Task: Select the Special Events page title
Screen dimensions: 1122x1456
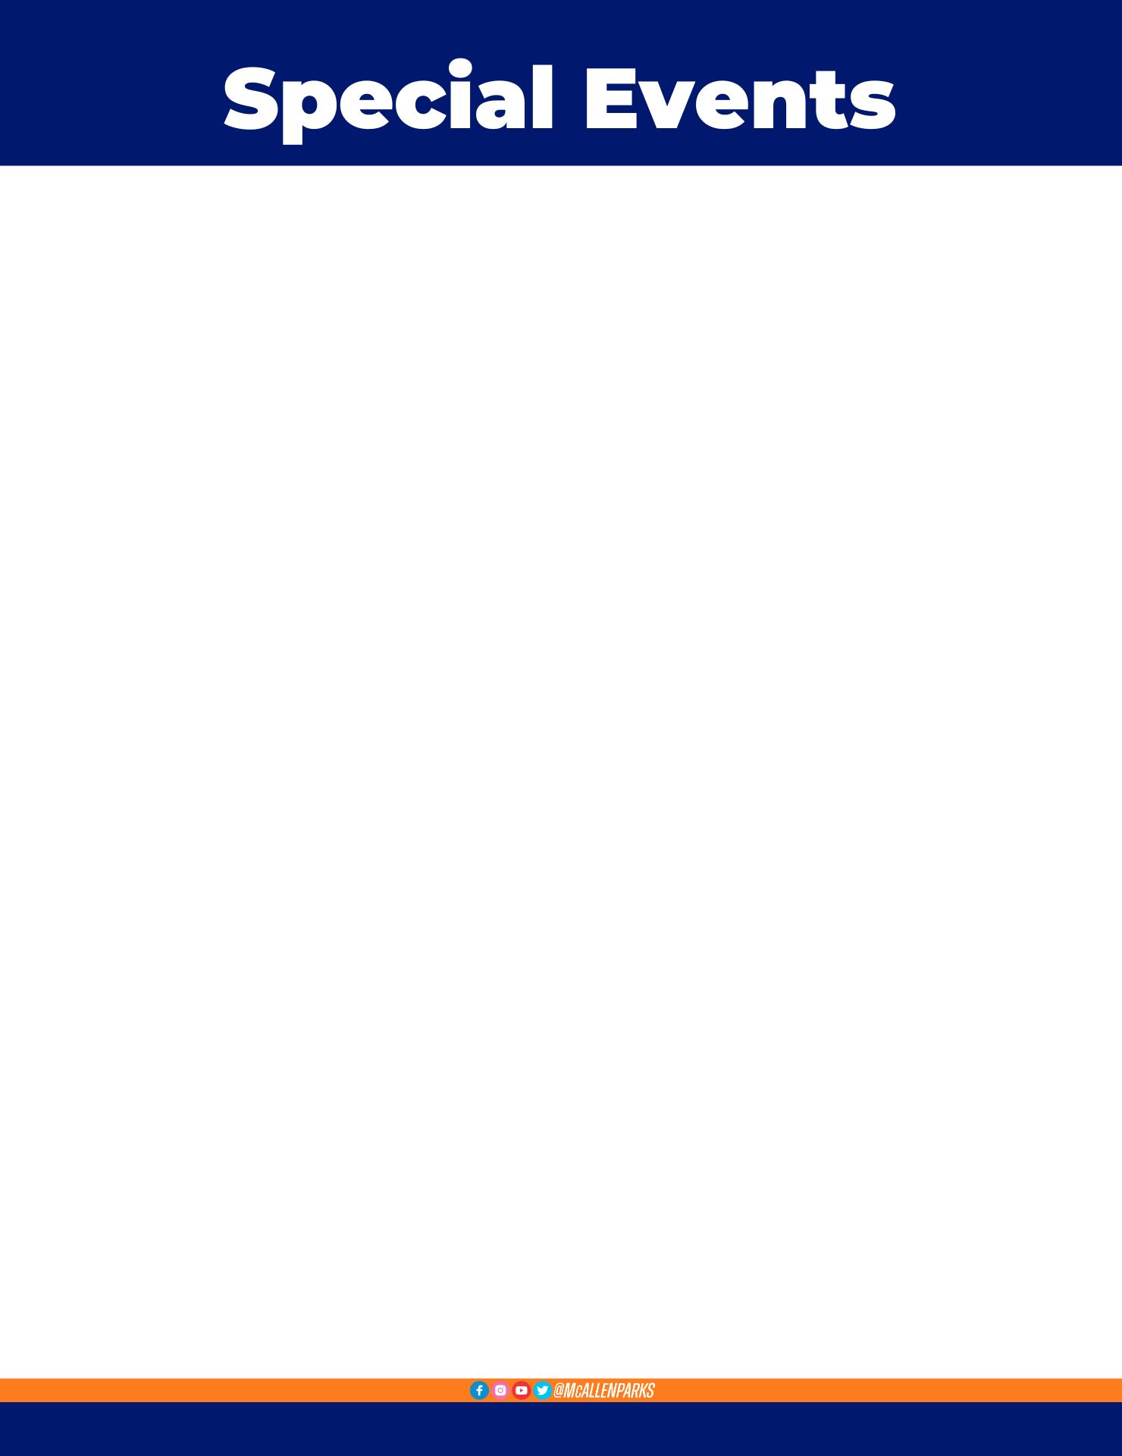Action: click(559, 100)
